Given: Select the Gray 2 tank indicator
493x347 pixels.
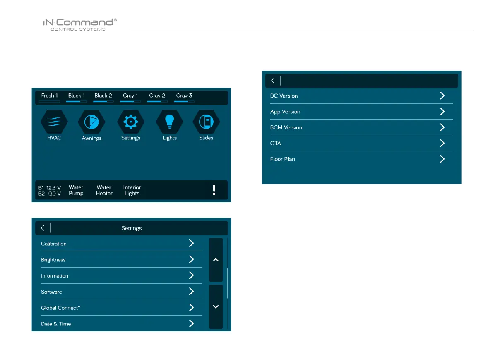Looking at the screenshot, I should point(157,97).
